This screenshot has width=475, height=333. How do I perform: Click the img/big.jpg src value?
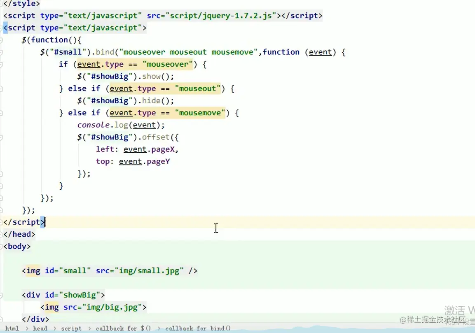112,307
